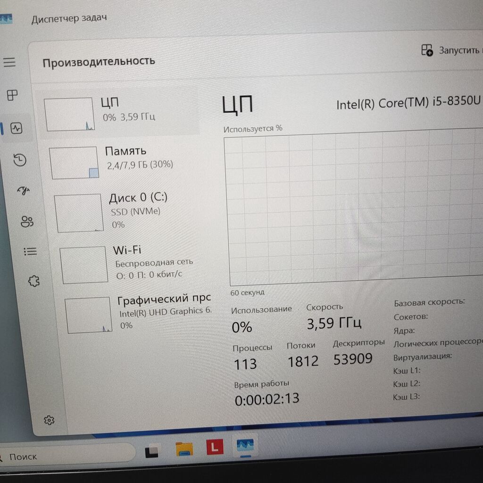Open Task View on the taskbar
This screenshot has width=483, height=483.
[x=151, y=451]
